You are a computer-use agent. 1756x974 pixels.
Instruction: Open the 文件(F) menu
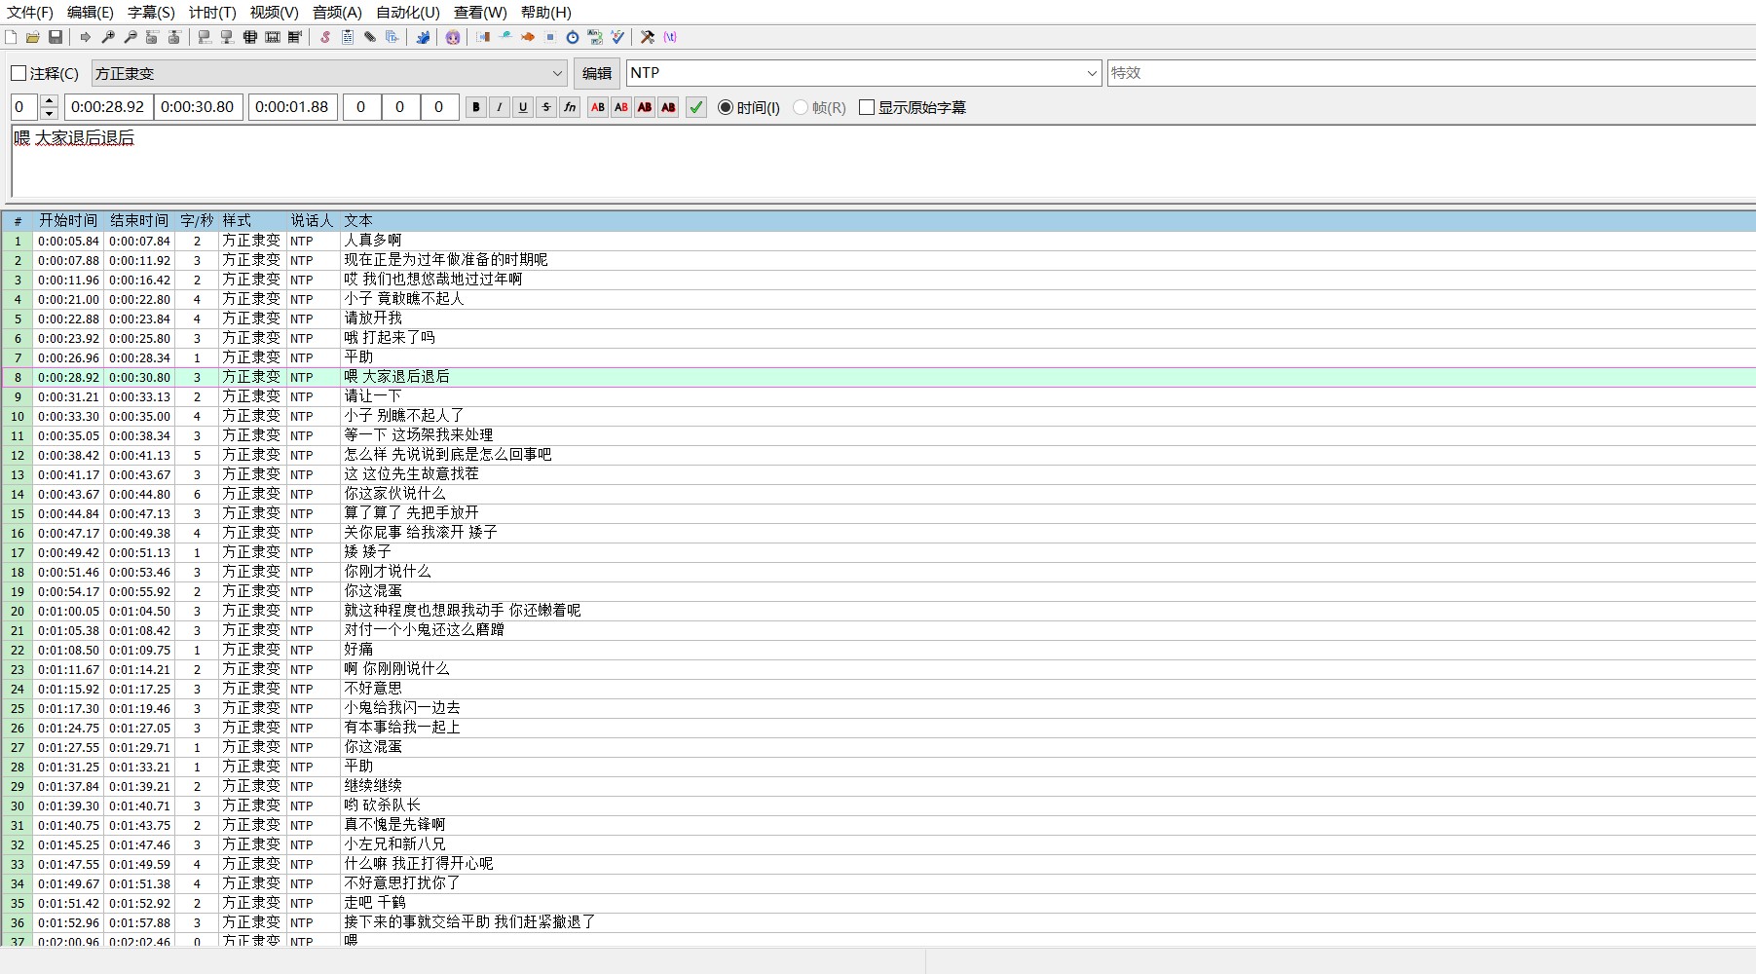pos(30,13)
